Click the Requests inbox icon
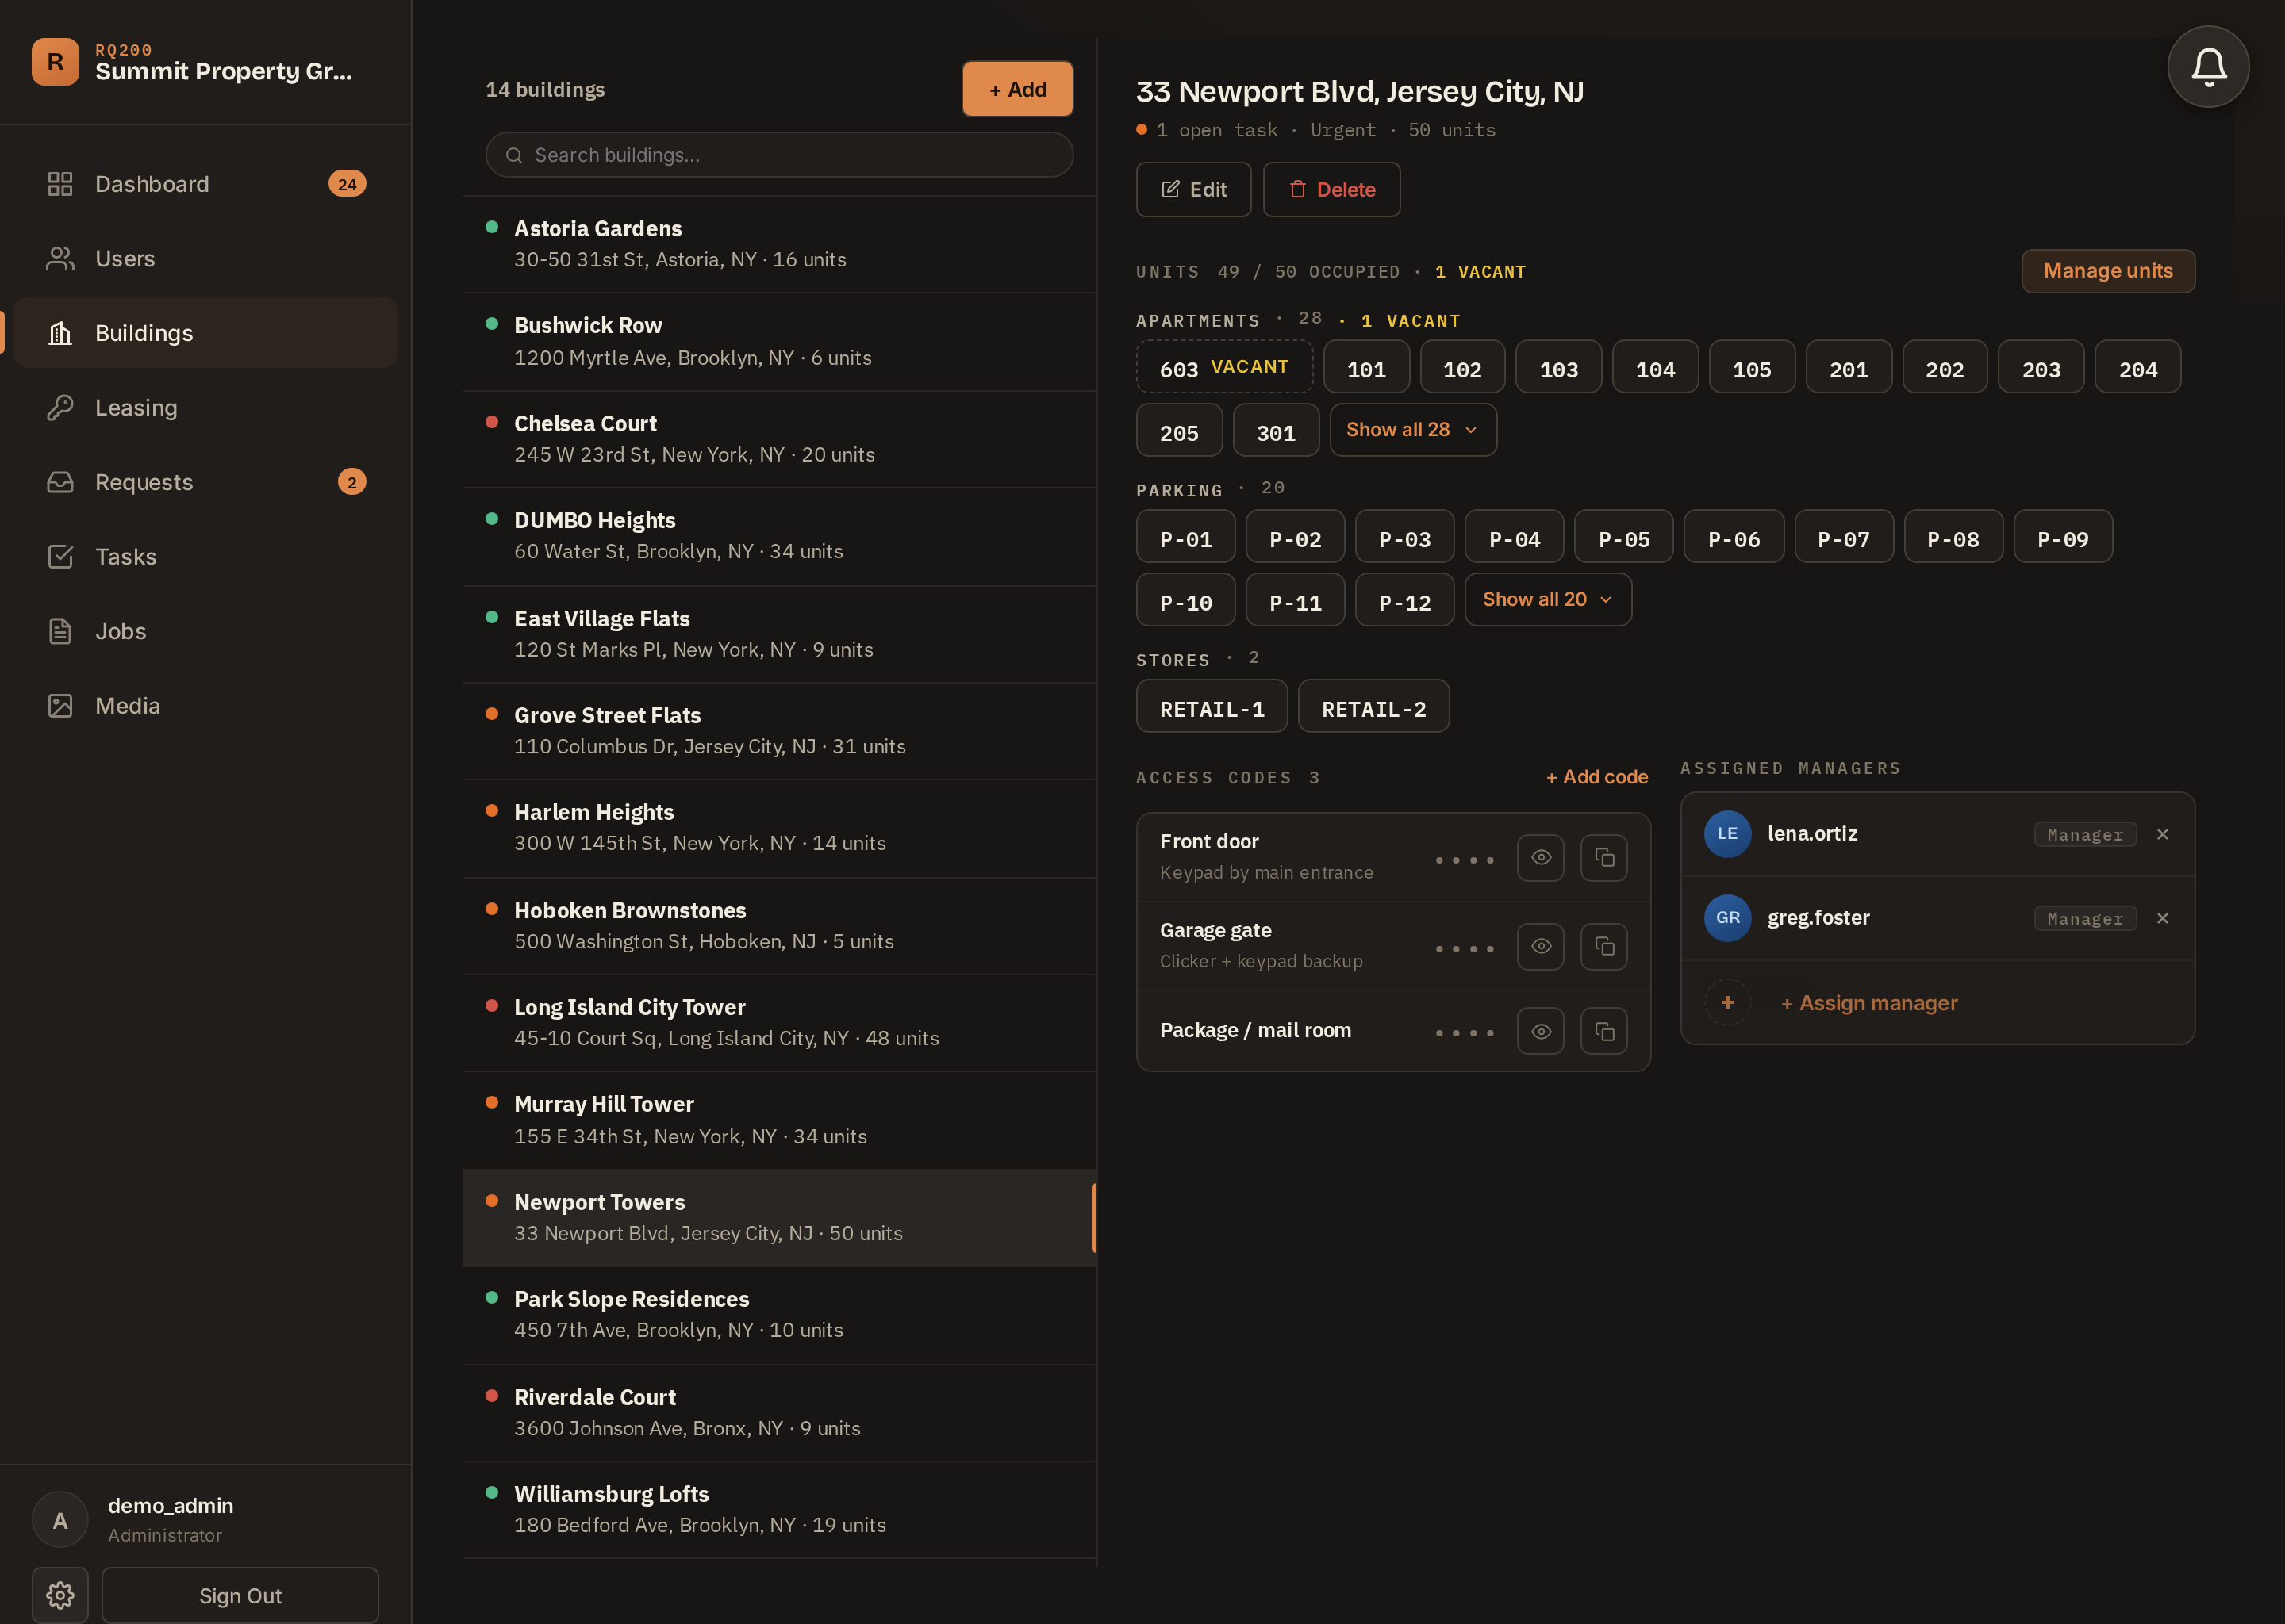The width and height of the screenshot is (2285, 1624). [60, 482]
